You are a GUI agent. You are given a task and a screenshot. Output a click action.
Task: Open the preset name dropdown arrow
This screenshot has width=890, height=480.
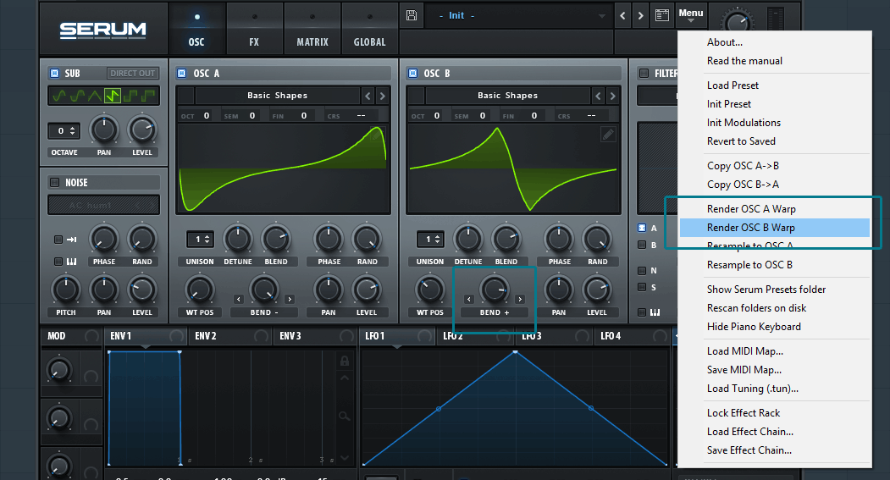coord(601,16)
